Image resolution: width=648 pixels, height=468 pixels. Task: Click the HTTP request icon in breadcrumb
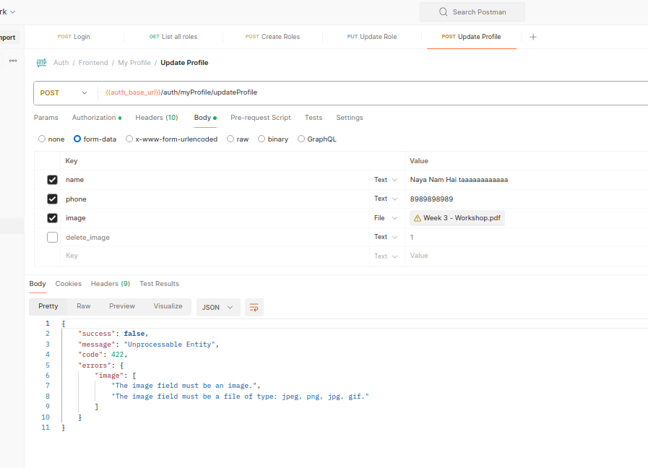(x=41, y=63)
